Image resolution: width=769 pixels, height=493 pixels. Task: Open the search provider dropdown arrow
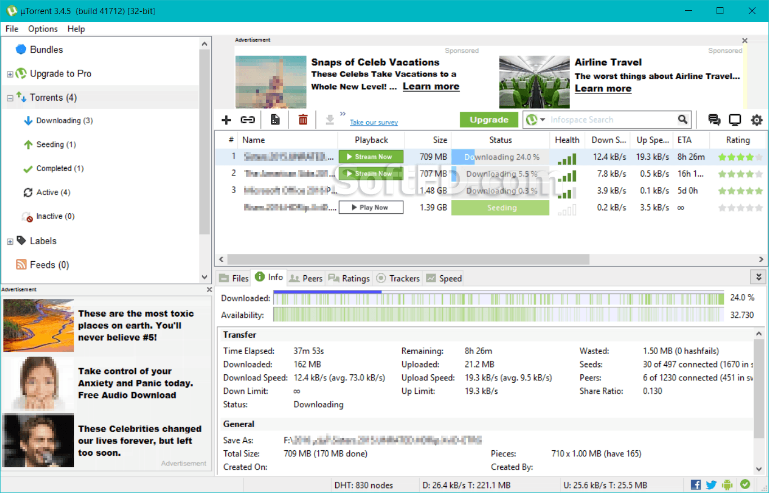click(x=543, y=120)
